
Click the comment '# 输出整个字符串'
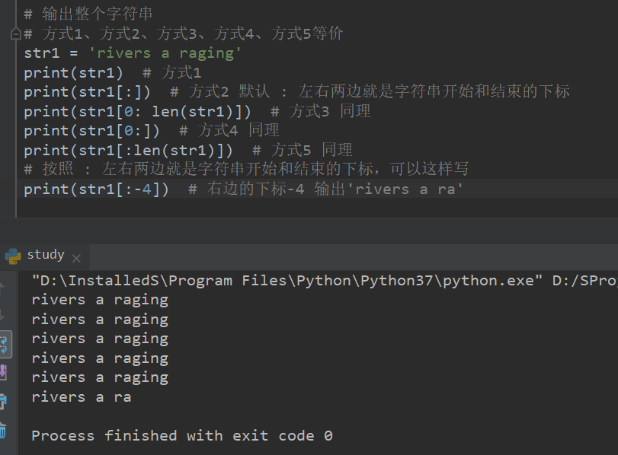[x=88, y=14]
